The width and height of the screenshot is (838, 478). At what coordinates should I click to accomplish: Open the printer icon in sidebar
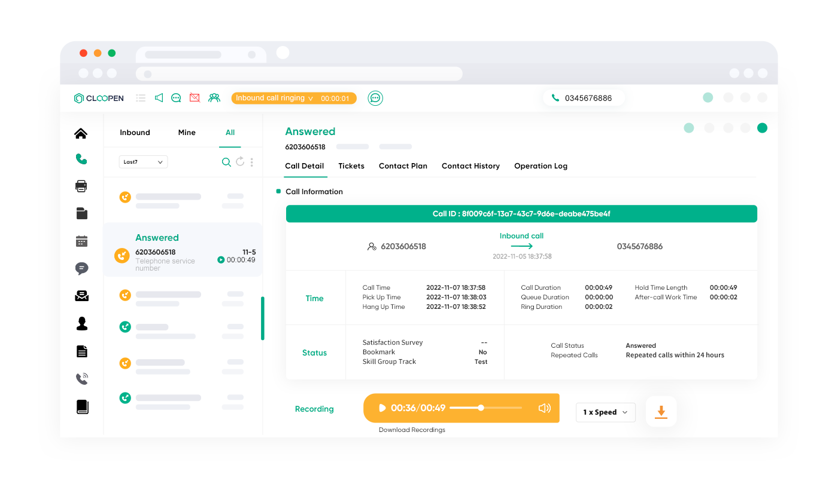coord(81,186)
